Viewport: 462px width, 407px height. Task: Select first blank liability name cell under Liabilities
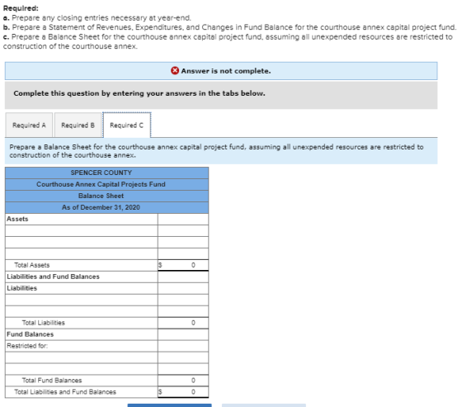point(82,300)
